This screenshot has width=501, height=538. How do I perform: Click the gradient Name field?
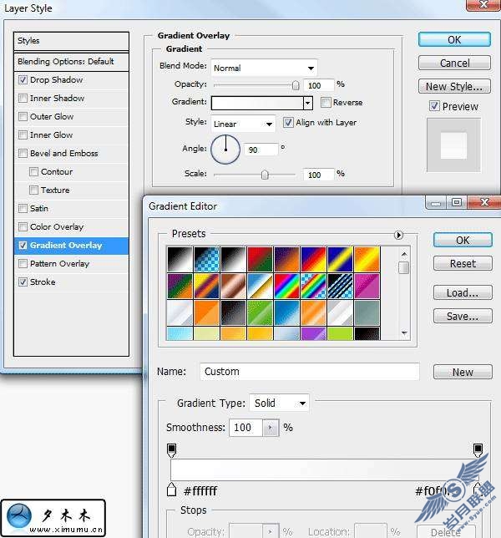click(x=309, y=372)
